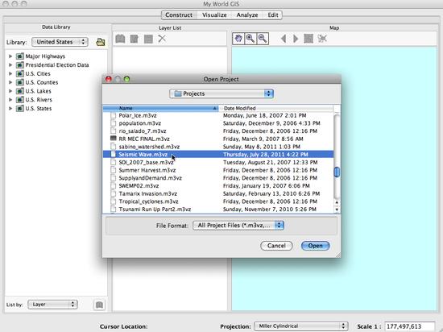
Task: Select SupplyandDemand.m3vz file
Action: (218, 178)
